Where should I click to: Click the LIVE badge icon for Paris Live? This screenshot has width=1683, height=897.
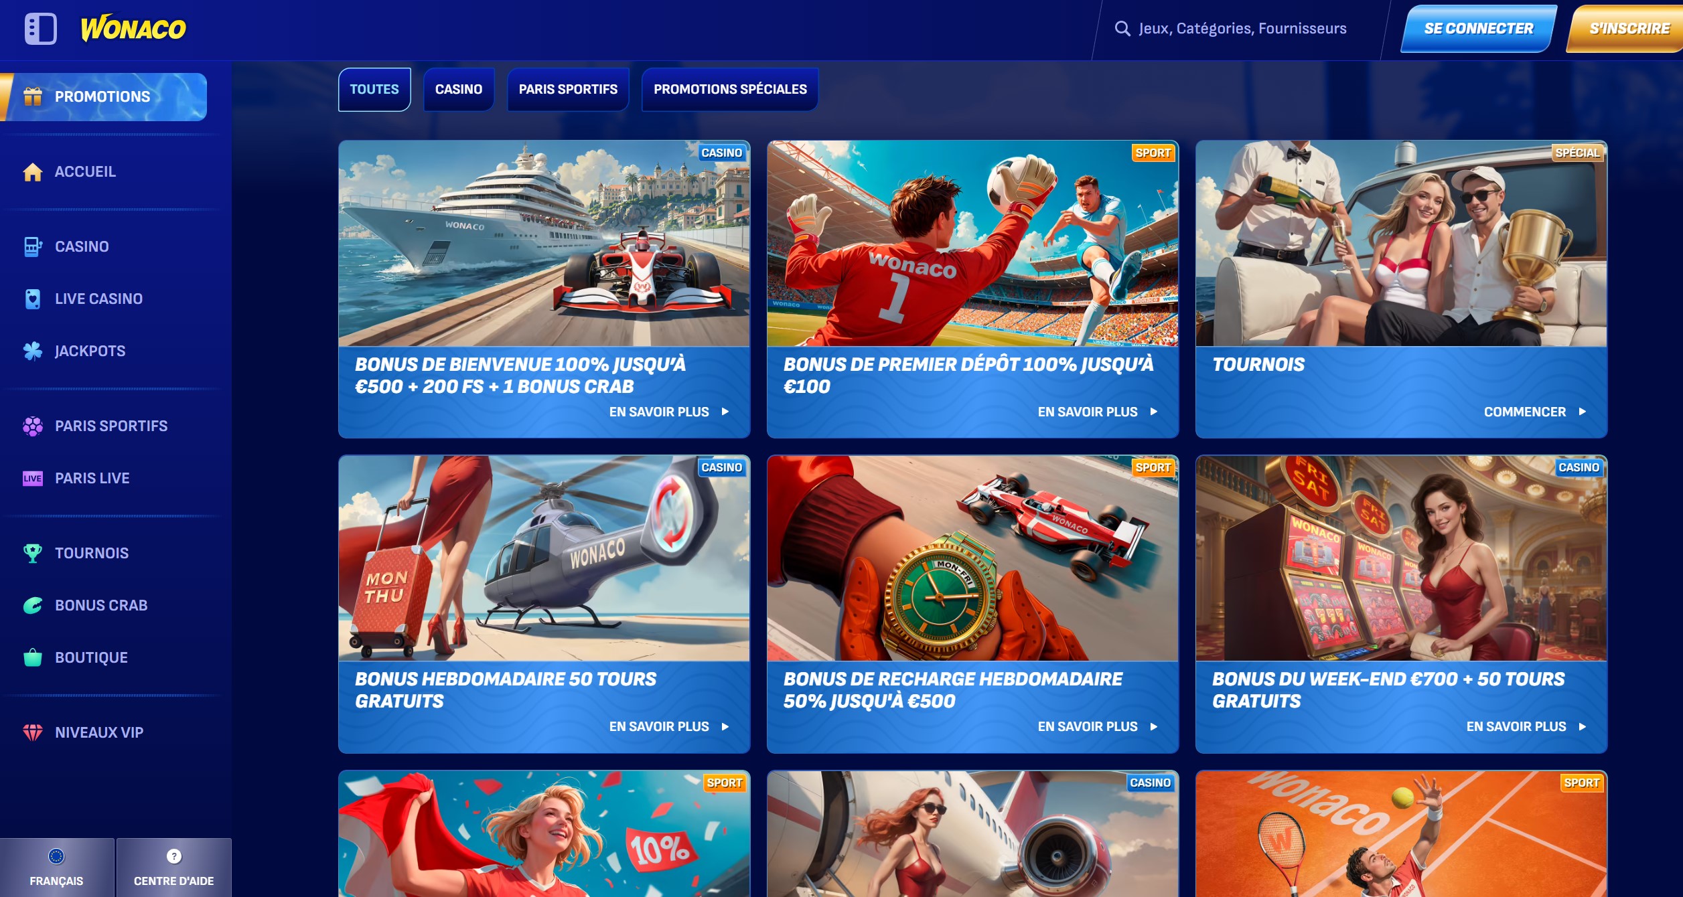click(33, 479)
